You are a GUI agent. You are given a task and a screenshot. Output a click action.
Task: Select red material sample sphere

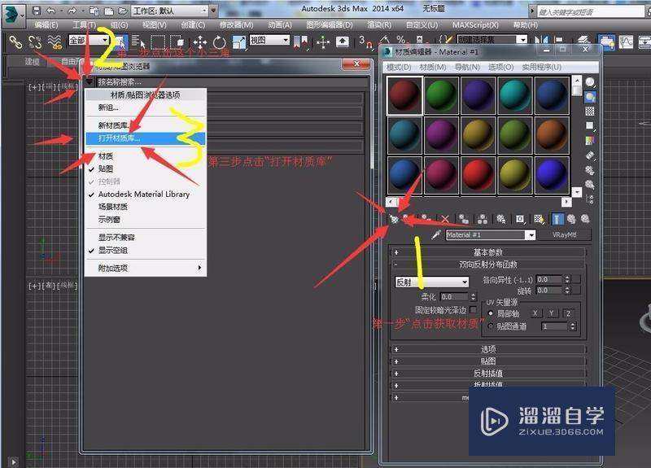(x=478, y=174)
